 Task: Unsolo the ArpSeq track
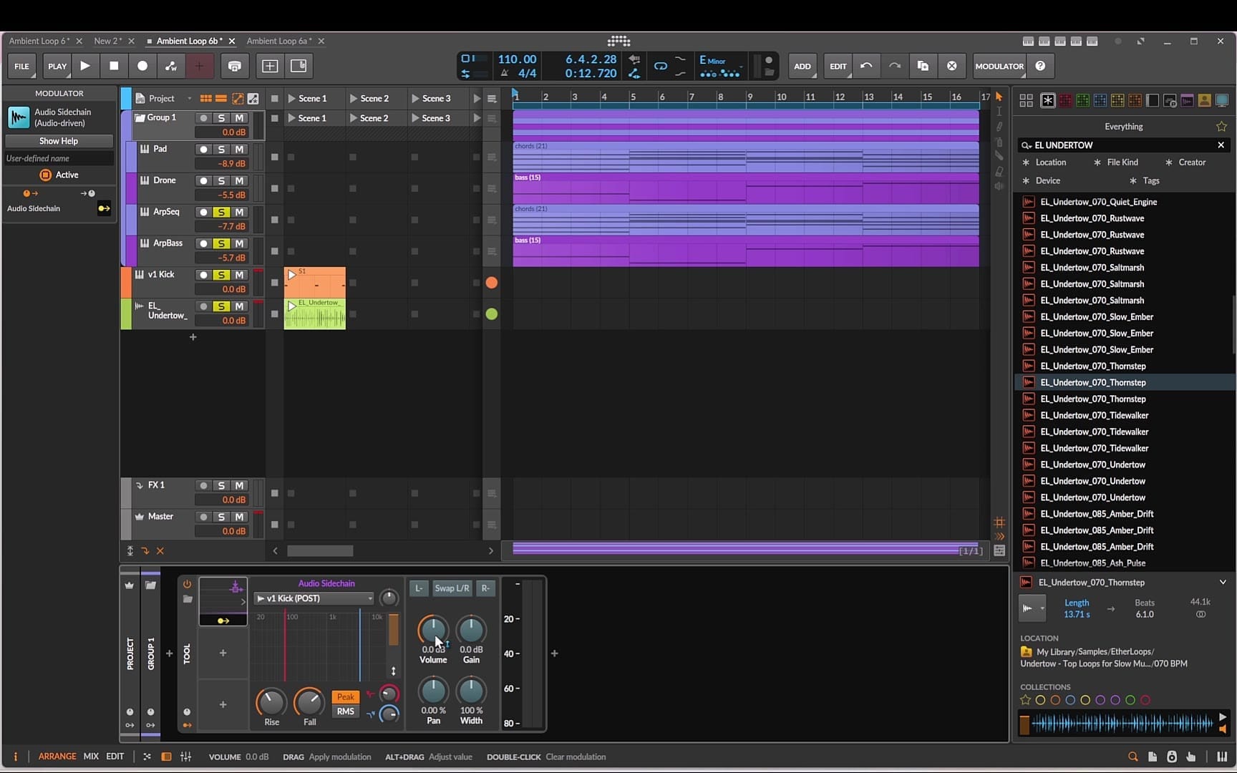[221, 212]
